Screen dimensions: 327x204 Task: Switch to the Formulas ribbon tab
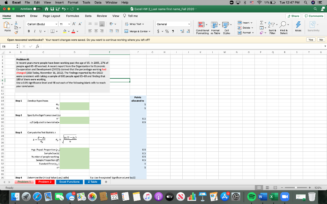pos(72,16)
